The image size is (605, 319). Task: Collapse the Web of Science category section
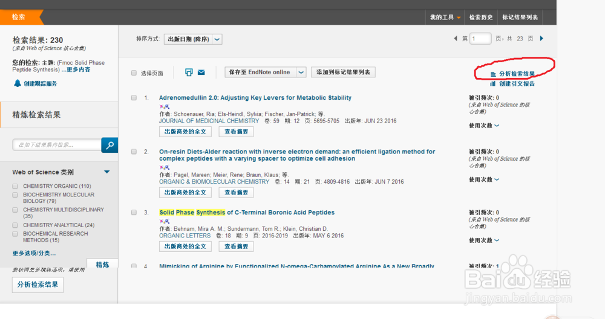(x=107, y=172)
